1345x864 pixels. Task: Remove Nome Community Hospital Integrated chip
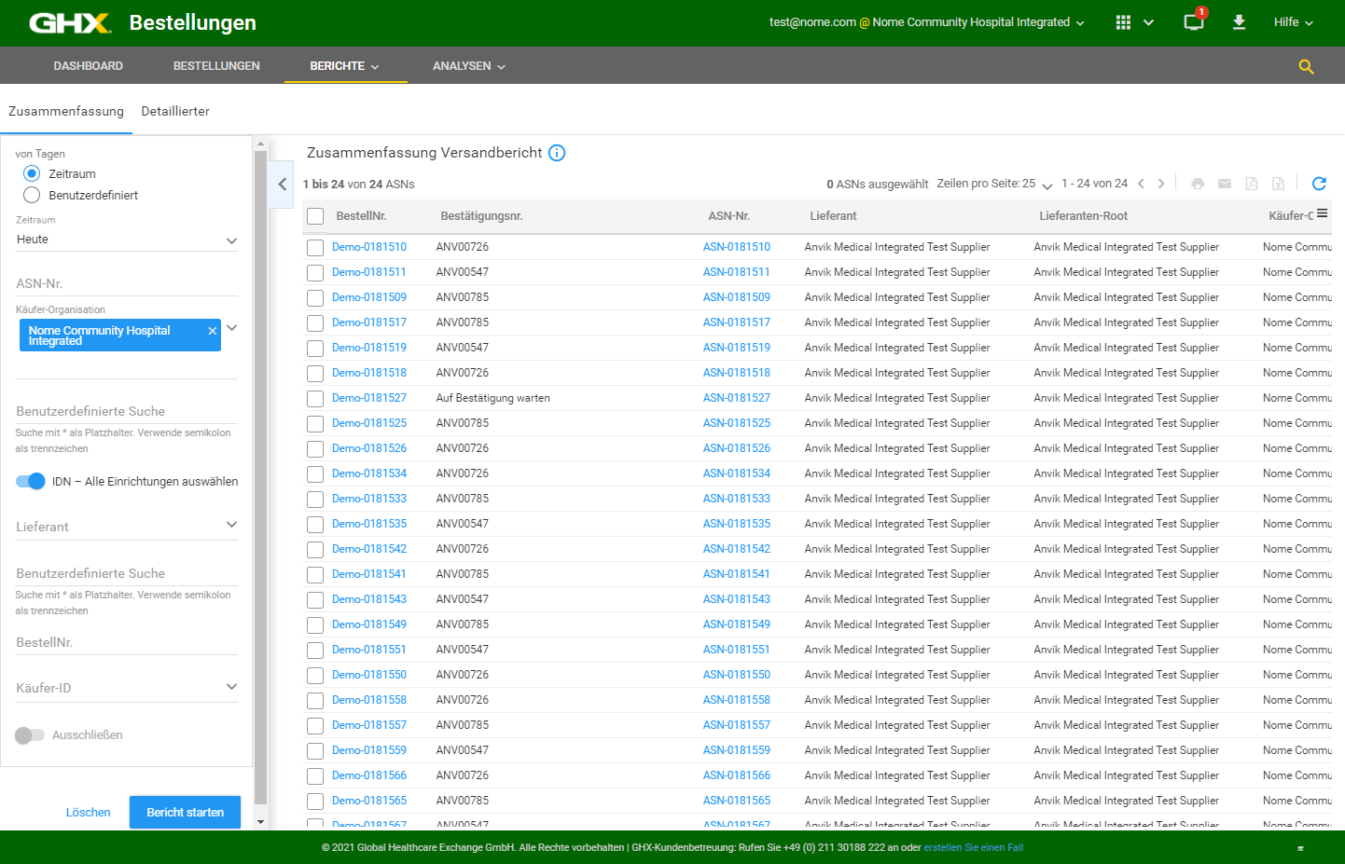tap(213, 331)
